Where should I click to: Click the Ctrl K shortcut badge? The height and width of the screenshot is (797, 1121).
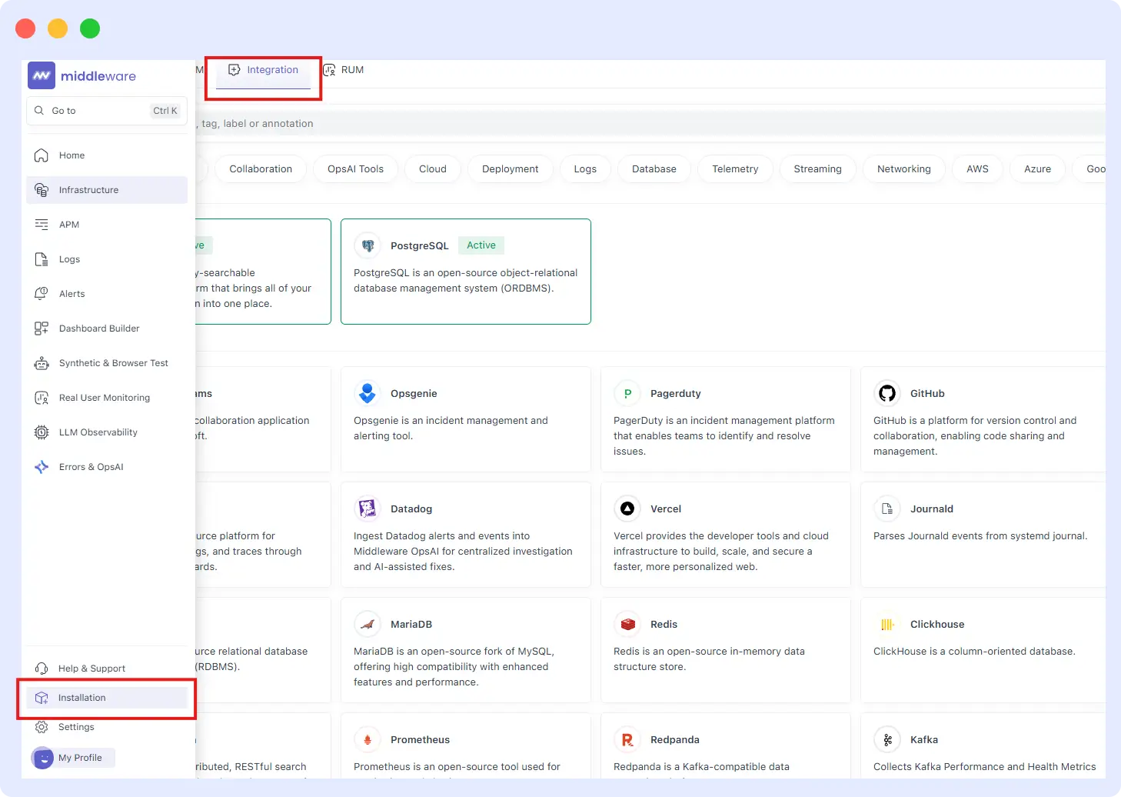pyautogui.click(x=165, y=111)
